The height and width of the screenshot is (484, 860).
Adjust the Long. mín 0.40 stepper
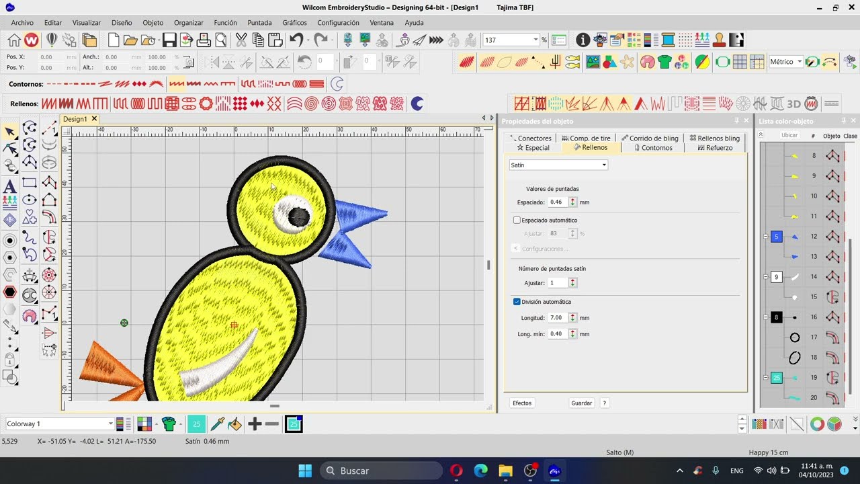(x=572, y=333)
